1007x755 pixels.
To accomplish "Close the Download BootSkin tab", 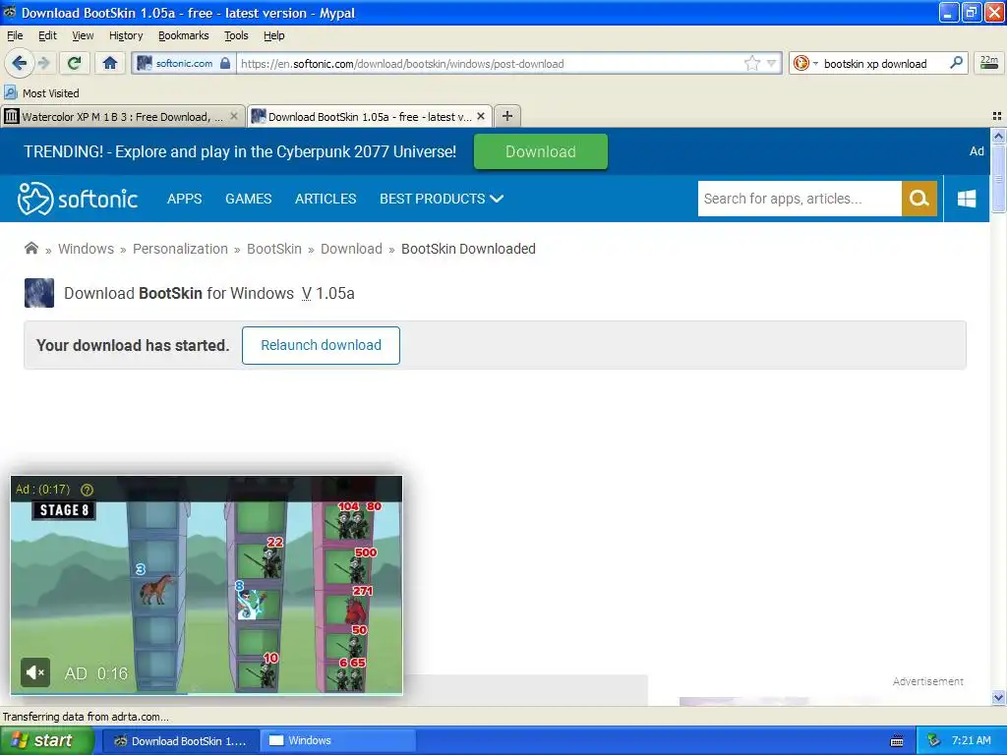I will 481,116.
